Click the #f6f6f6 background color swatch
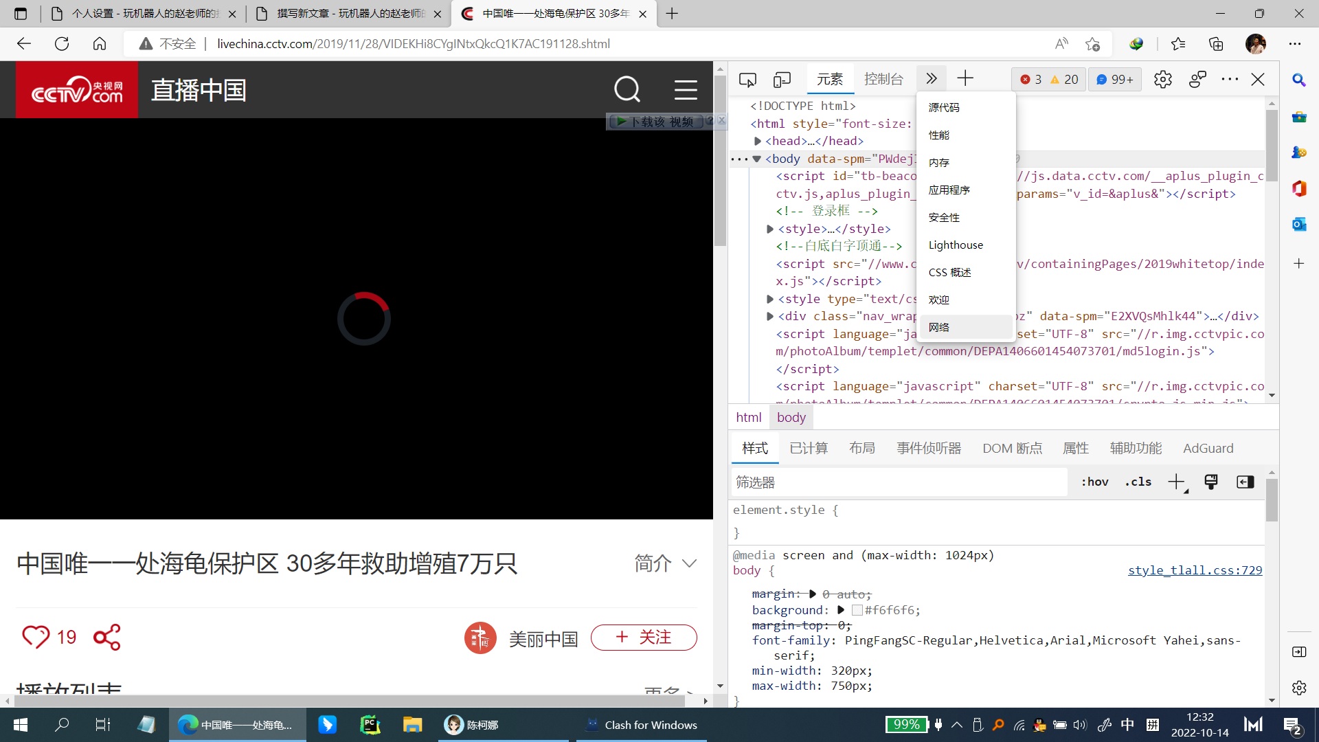The image size is (1319, 742). pos(857,611)
